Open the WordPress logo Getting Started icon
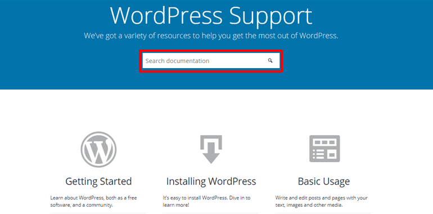Image resolution: width=433 pixels, height=214 pixels. [98, 150]
